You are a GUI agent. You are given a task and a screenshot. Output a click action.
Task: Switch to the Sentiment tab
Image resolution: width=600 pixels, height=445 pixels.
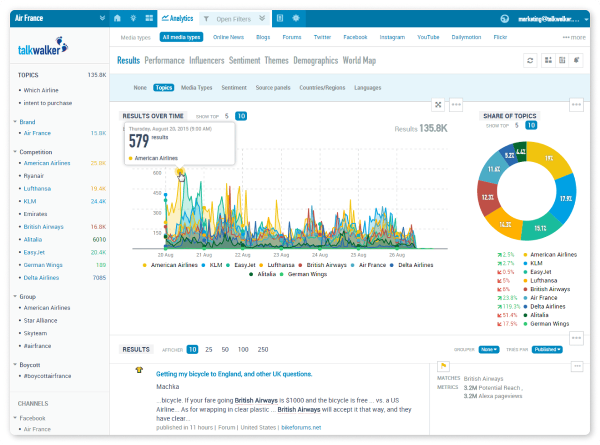tap(244, 60)
